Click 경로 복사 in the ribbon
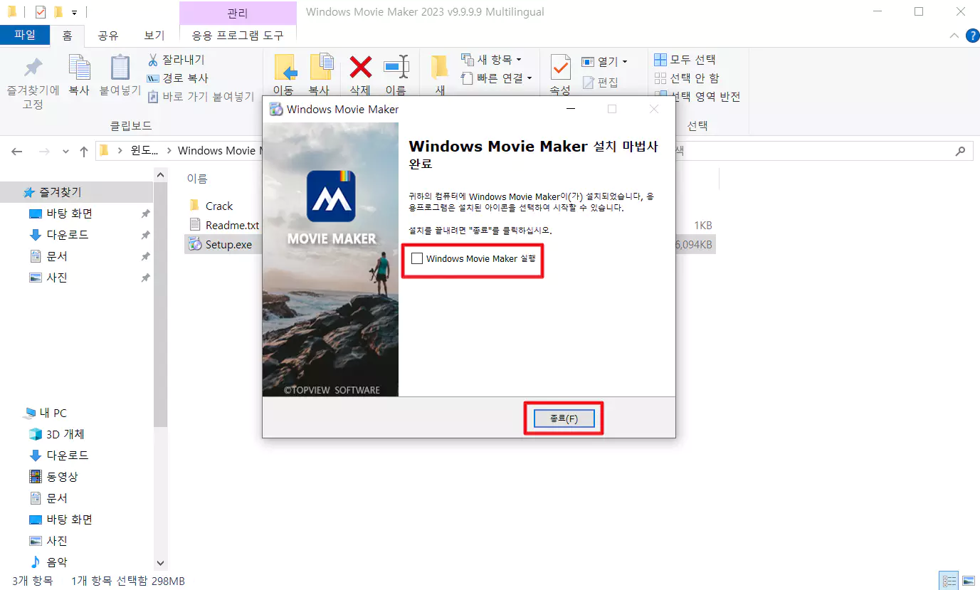Viewport: 980px width, 590px height. click(177, 78)
